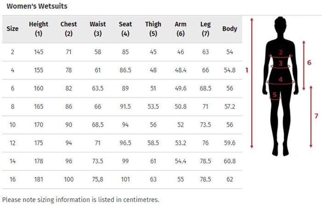
Task: Click the Leg (7) column header
Action: (x=206, y=29)
